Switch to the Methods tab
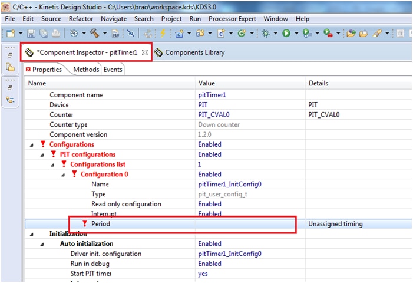Viewport: 413px width, 283px height. (x=86, y=70)
